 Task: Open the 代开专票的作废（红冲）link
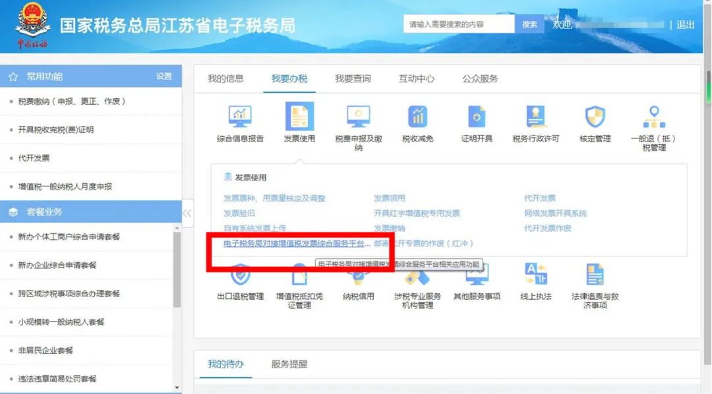[x=424, y=244]
